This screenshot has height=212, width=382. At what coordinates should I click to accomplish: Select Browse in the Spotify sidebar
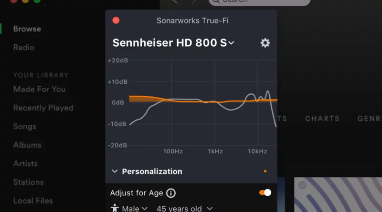coord(27,29)
